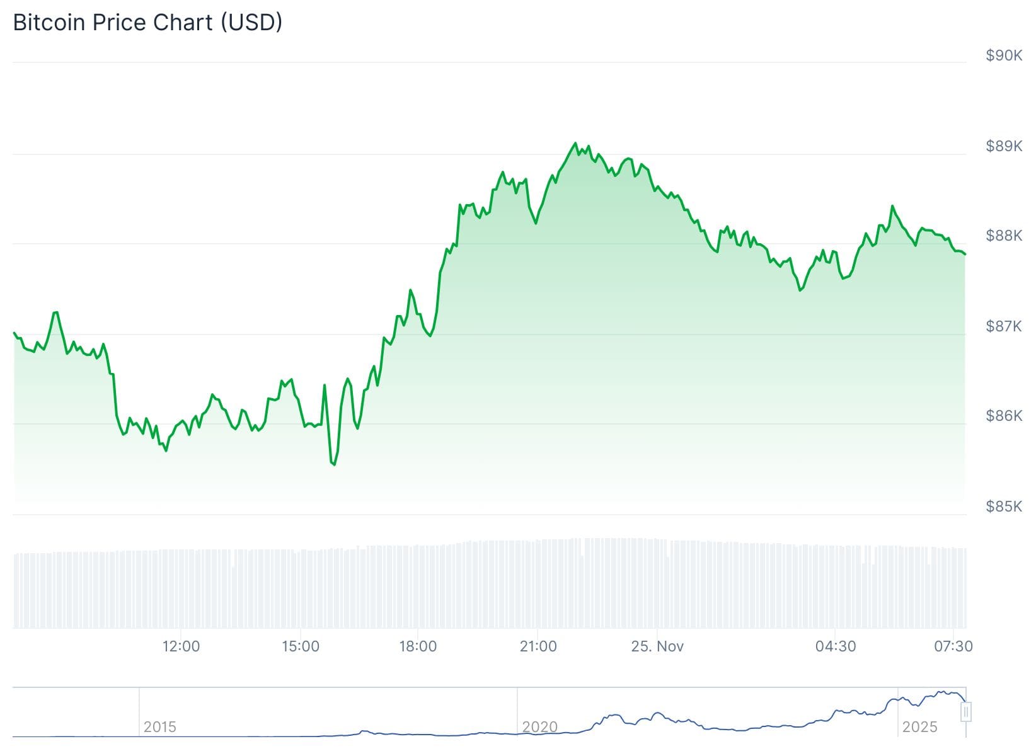Select the 18:00 time axis label
The height and width of the screenshot is (756, 1036).
coord(418,646)
